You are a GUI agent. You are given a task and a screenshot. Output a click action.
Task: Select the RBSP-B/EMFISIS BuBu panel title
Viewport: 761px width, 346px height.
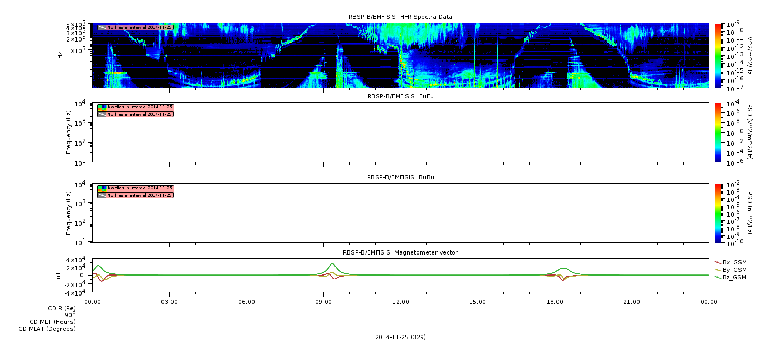click(400, 177)
